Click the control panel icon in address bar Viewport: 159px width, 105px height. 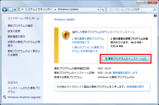[19, 10]
